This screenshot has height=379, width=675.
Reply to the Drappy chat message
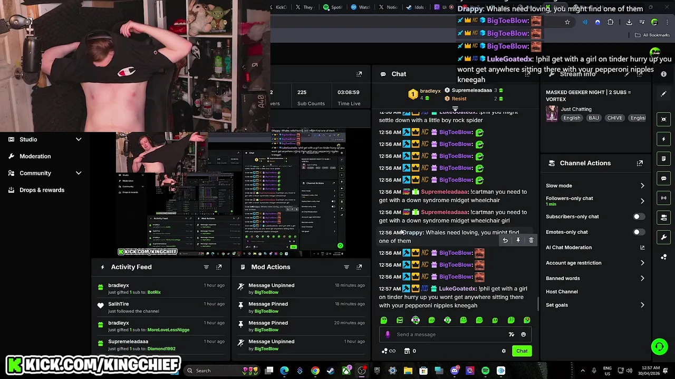[505, 241]
